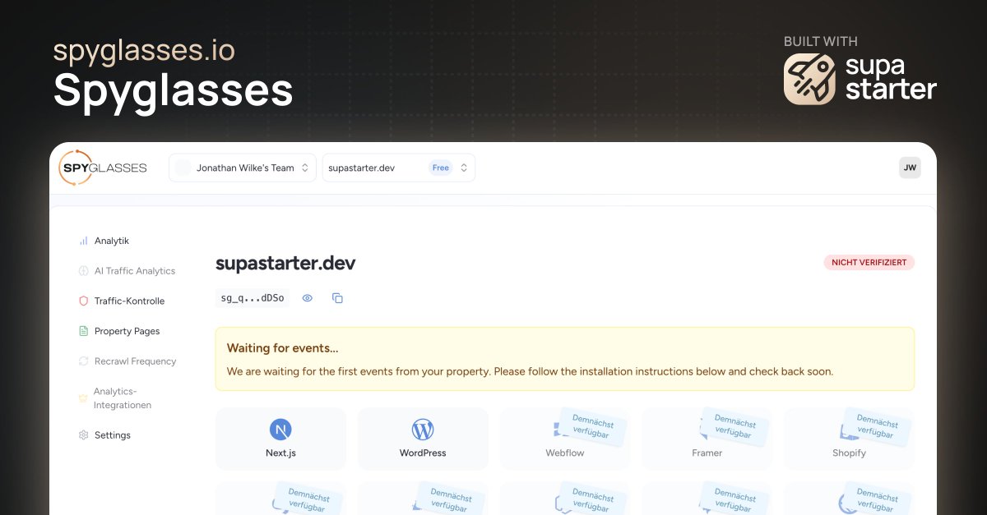Click the WordPress logo icon
This screenshot has width=987, height=515.
423,430
